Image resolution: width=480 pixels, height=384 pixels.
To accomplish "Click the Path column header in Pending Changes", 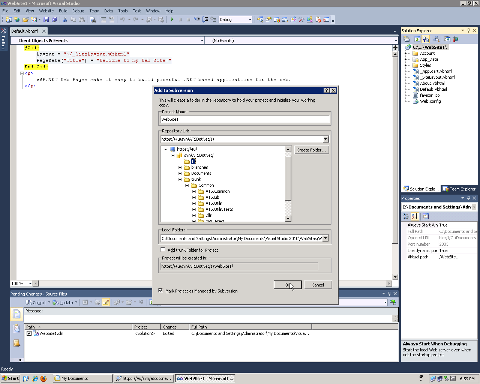I will click(78, 327).
